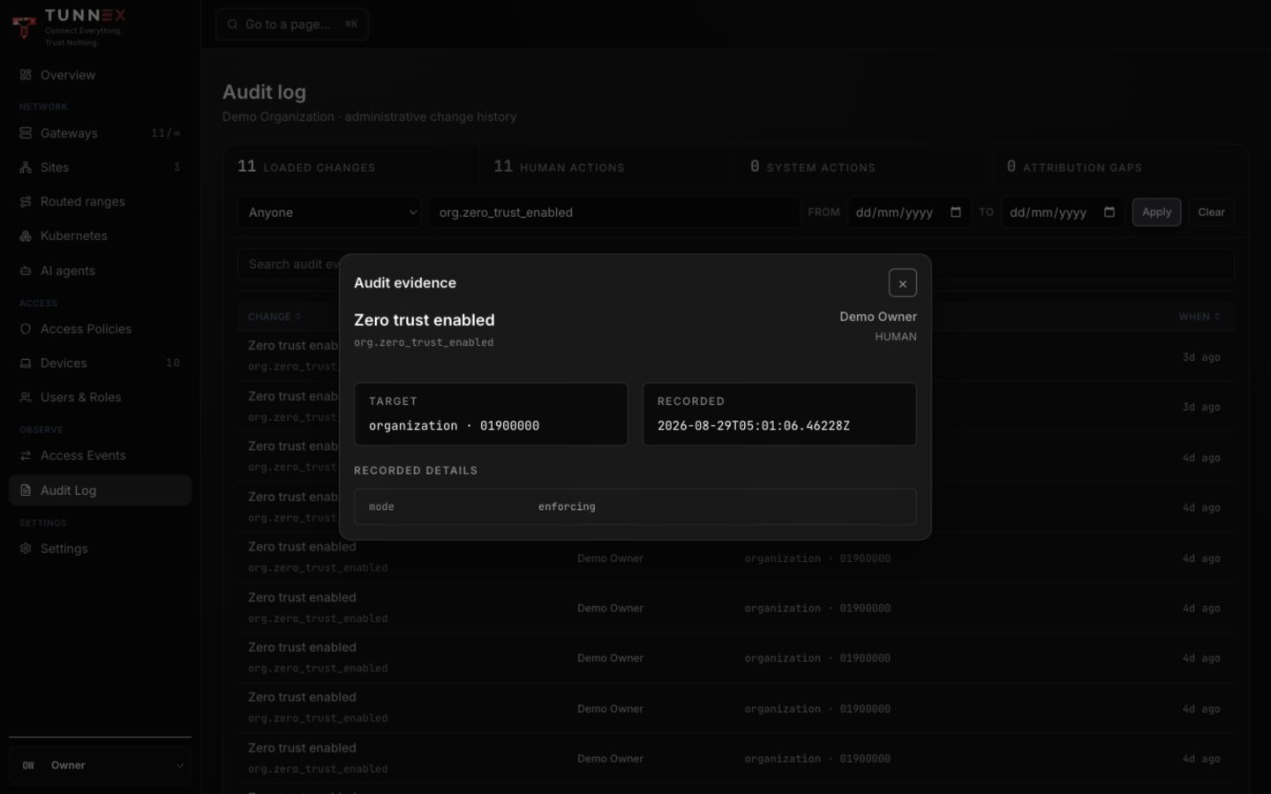Screen dimensions: 1271x794
Task: Click the Kubernetes sidebar icon
Action: click(26, 236)
